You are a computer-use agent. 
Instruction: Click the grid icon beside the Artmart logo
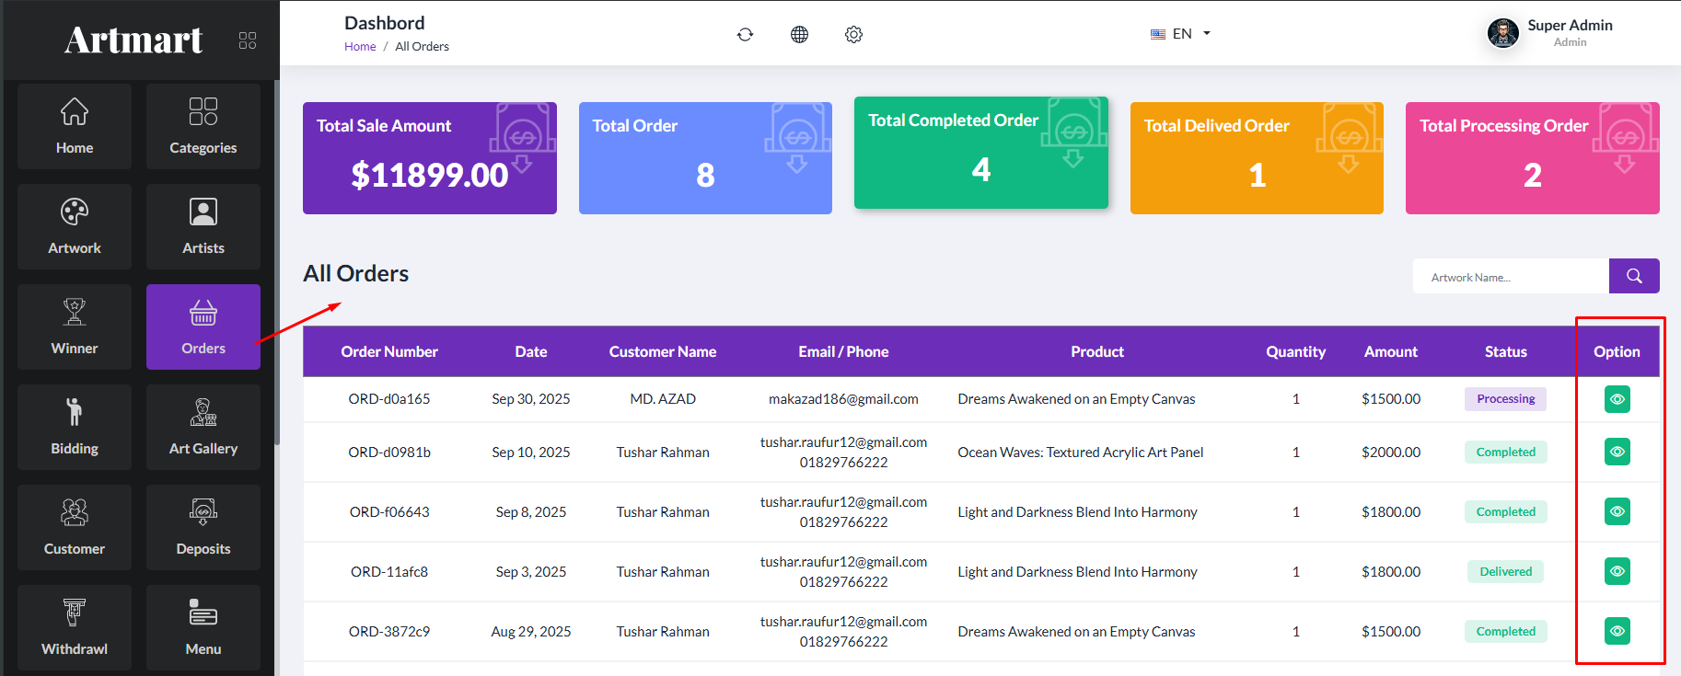pyautogui.click(x=248, y=40)
